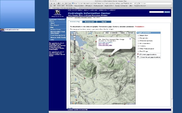Show the Top Sites grid icon
This screenshot has height=113, width=182.
[55, 6]
